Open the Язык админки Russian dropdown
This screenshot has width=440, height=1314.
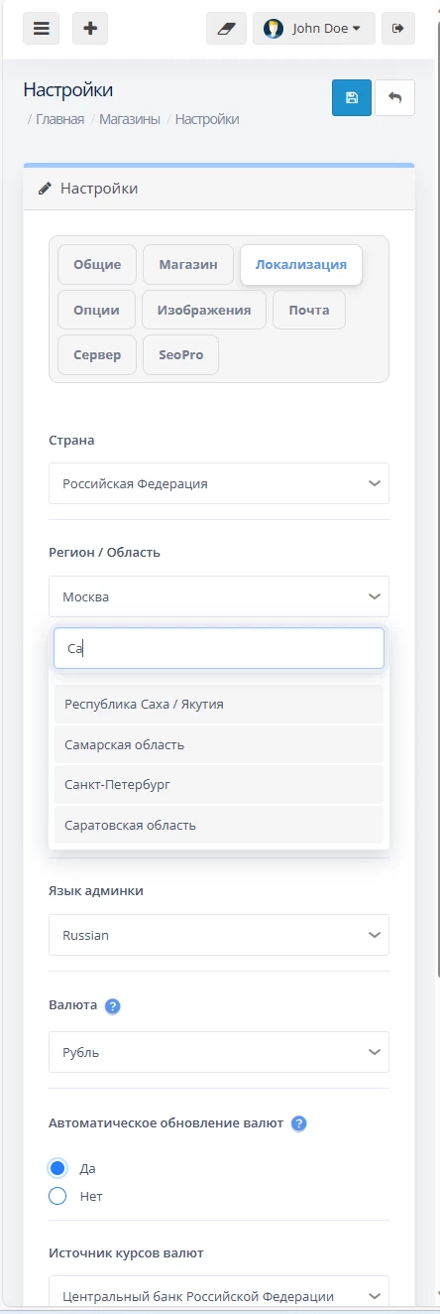[x=219, y=935]
